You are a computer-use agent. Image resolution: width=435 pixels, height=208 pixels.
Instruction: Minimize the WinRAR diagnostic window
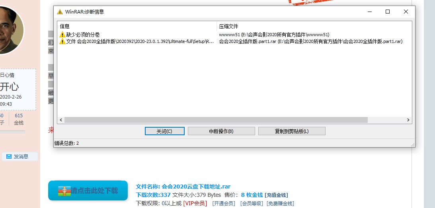[x=369, y=12]
